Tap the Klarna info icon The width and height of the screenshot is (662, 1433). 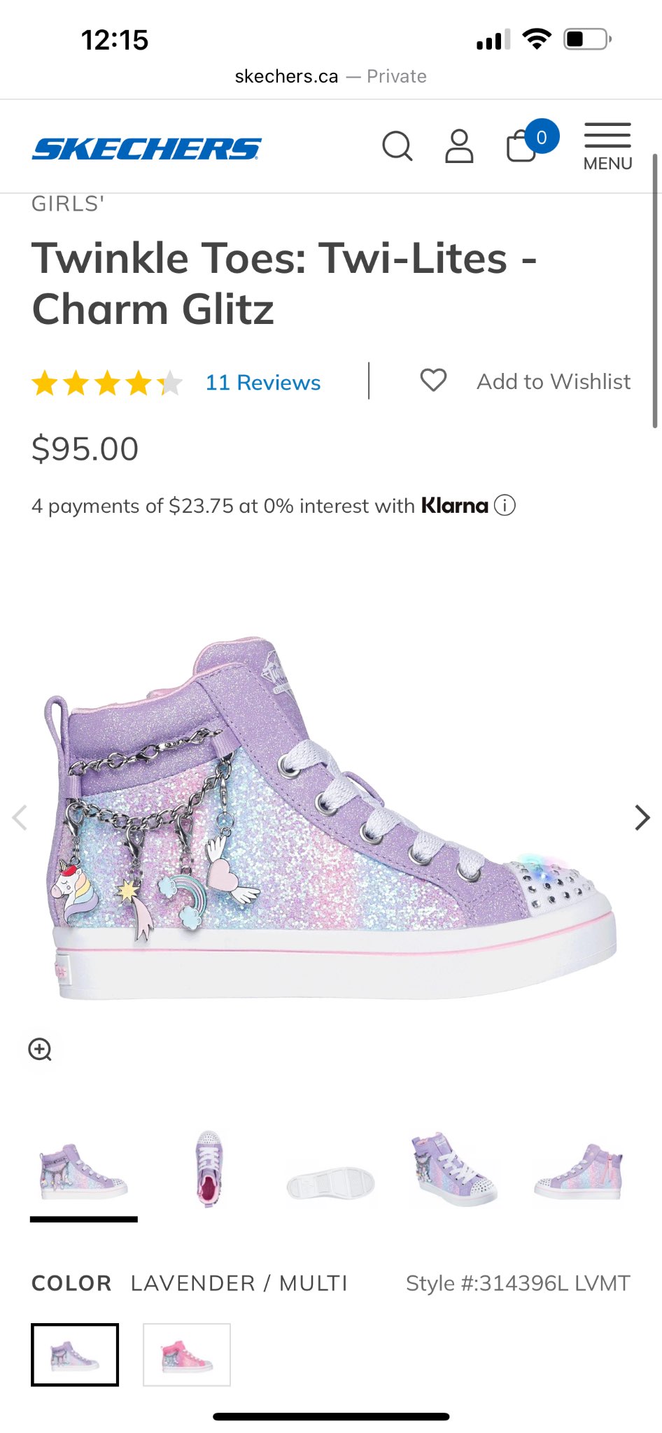click(x=505, y=505)
